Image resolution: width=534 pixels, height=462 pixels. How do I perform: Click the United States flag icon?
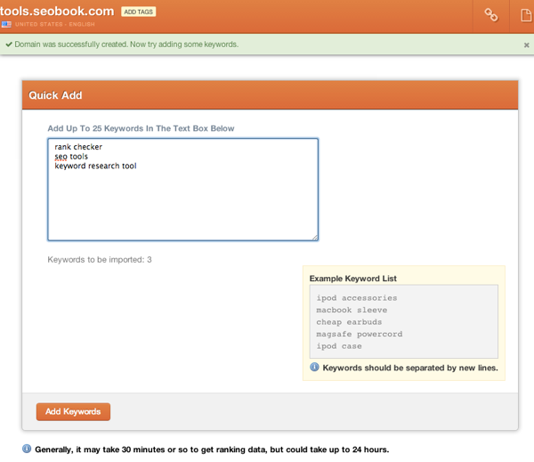(6, 24)
